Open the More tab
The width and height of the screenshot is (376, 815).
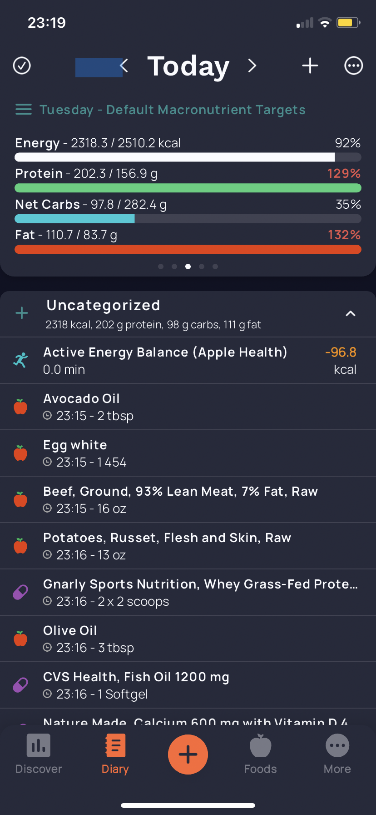pos(337,754)
